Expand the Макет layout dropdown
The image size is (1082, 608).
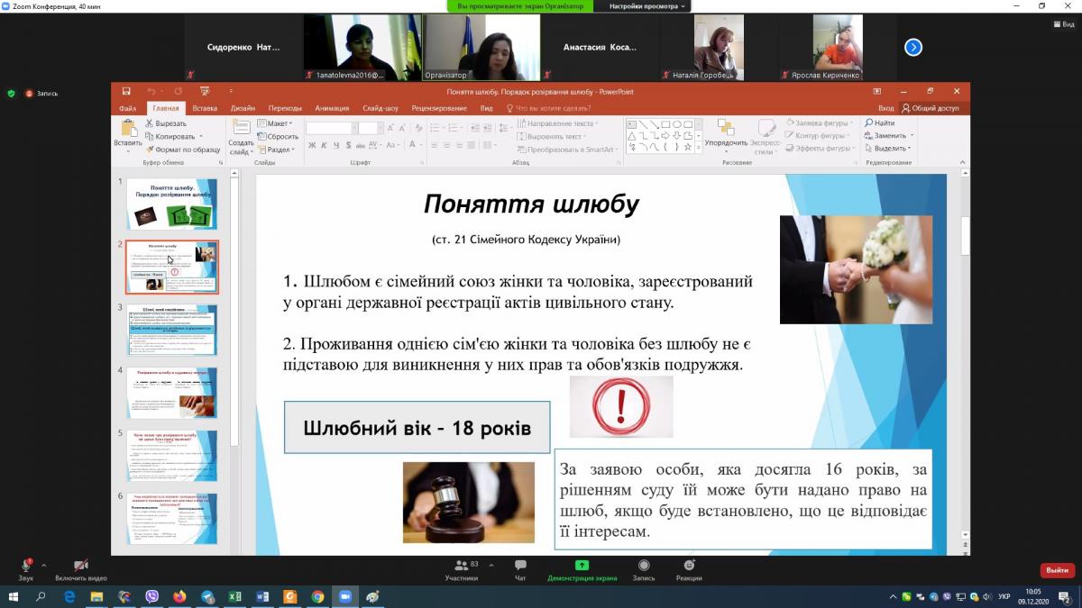[277, 123]
